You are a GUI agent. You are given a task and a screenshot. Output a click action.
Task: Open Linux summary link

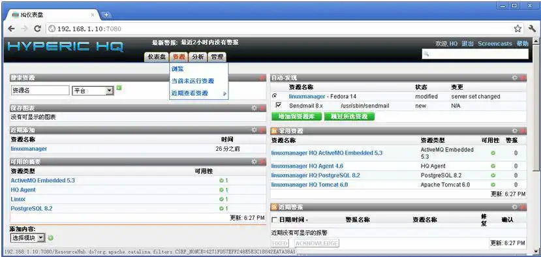point(18,199)
